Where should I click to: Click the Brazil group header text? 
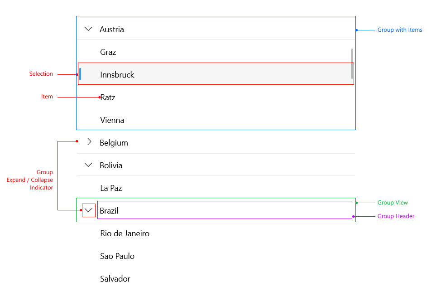pos(109,211)
